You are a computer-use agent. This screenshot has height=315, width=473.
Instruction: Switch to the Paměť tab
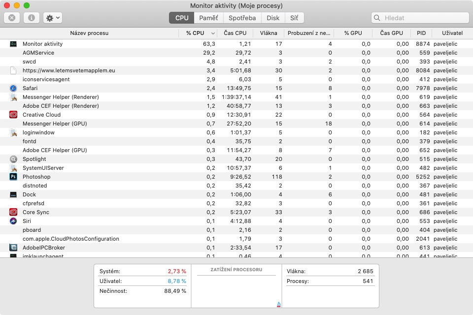tap(208, 18)
